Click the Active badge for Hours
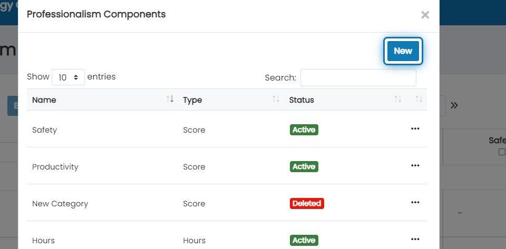506x249 pixels. coord(304,240)
